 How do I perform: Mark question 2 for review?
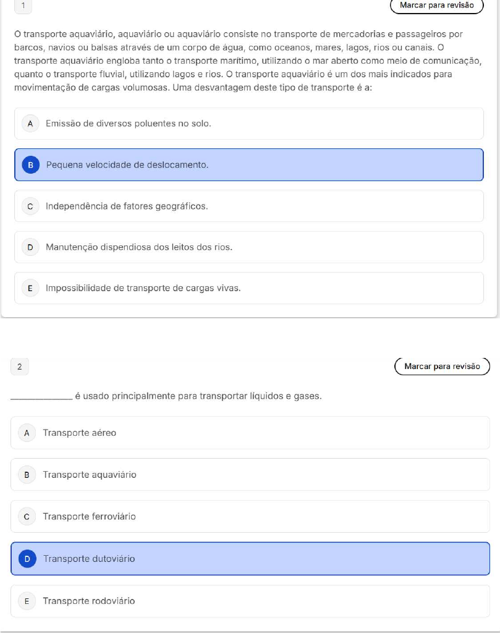(442, 366)
